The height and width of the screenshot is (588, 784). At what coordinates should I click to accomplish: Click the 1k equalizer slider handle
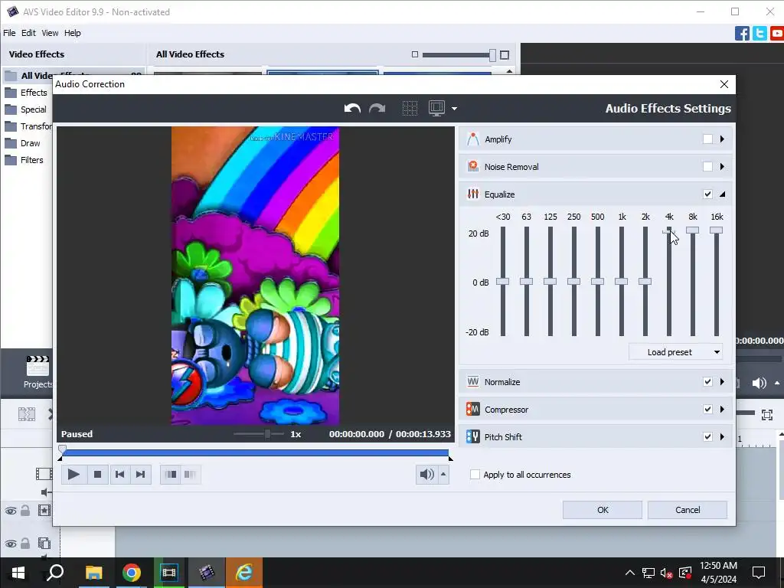coord(622,282)
